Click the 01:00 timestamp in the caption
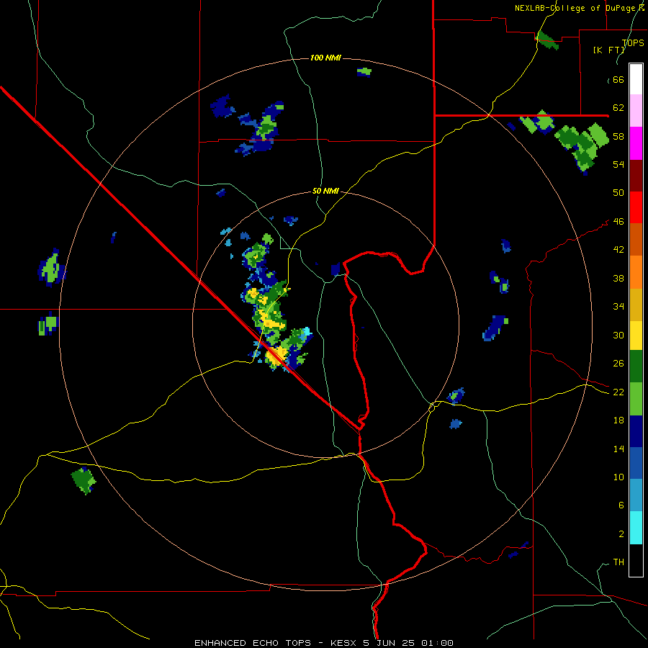 pos(437,643)
